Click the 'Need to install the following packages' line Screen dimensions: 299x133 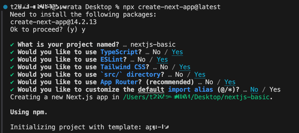click(x=83, y=14)
